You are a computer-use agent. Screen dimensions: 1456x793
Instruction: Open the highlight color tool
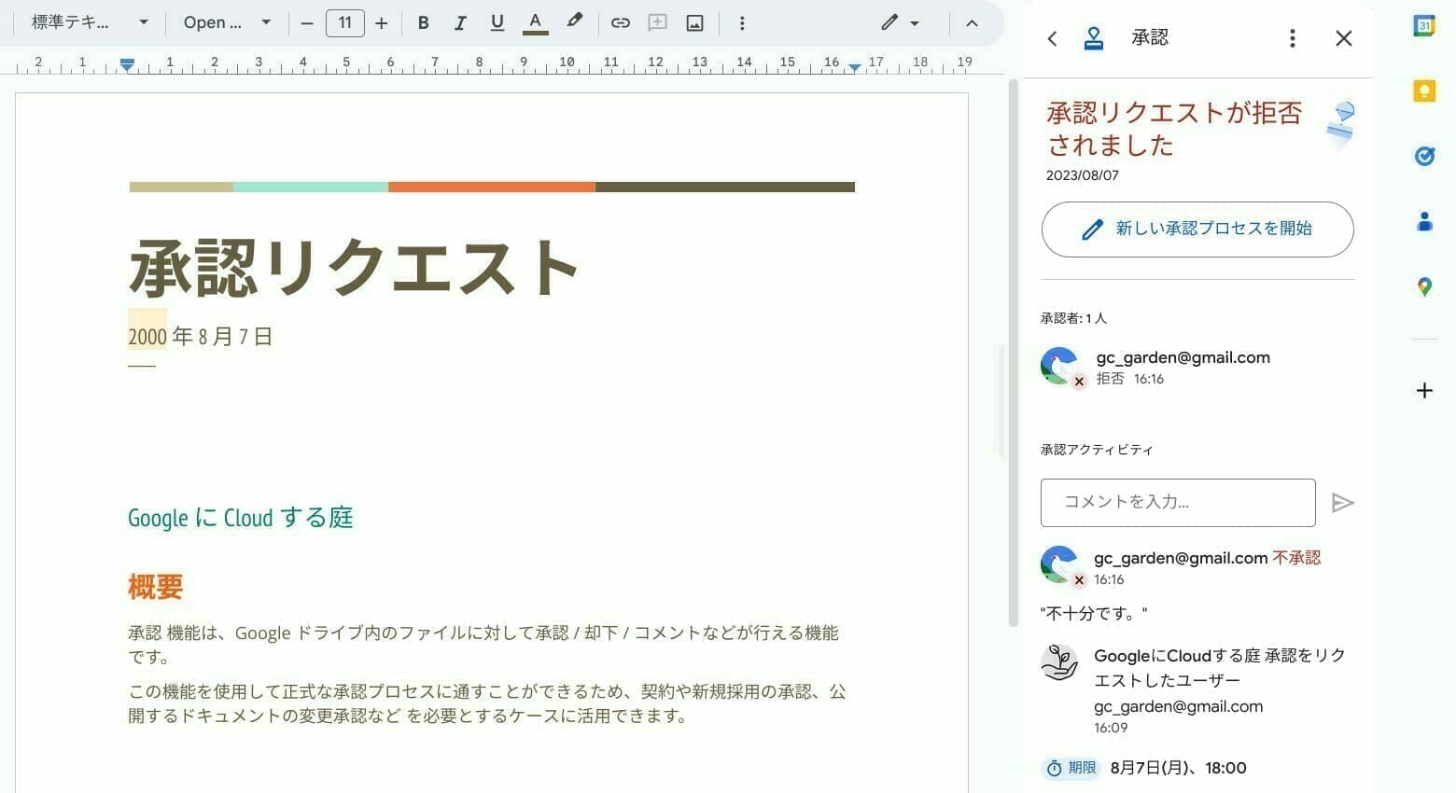point(574,21)
